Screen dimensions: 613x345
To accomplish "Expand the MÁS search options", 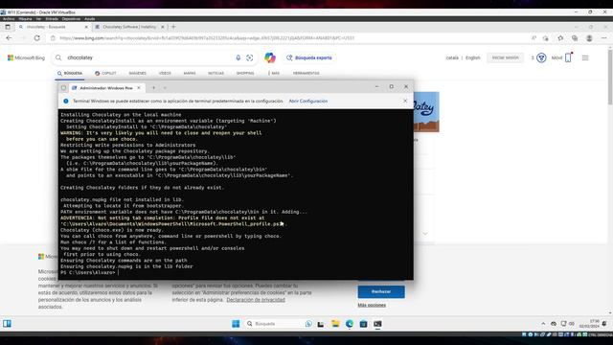I will pyautogui.click(x=274, y=73).
